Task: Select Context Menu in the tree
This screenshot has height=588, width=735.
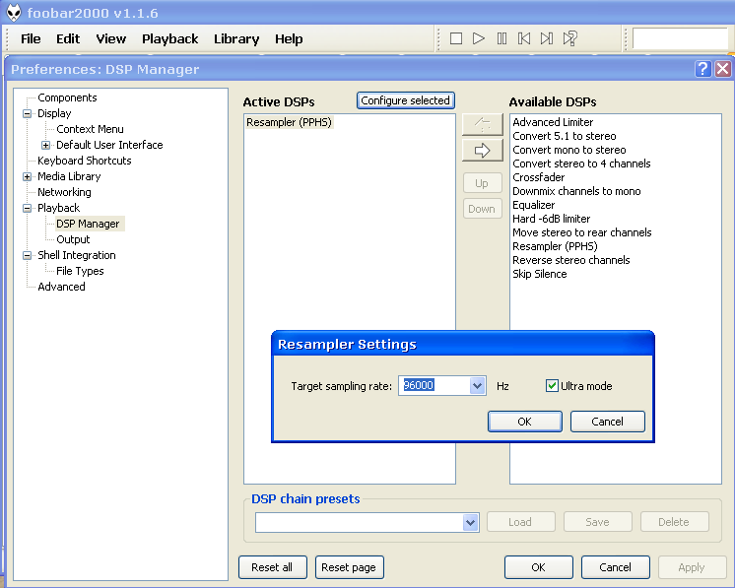Action: point(90,129)
